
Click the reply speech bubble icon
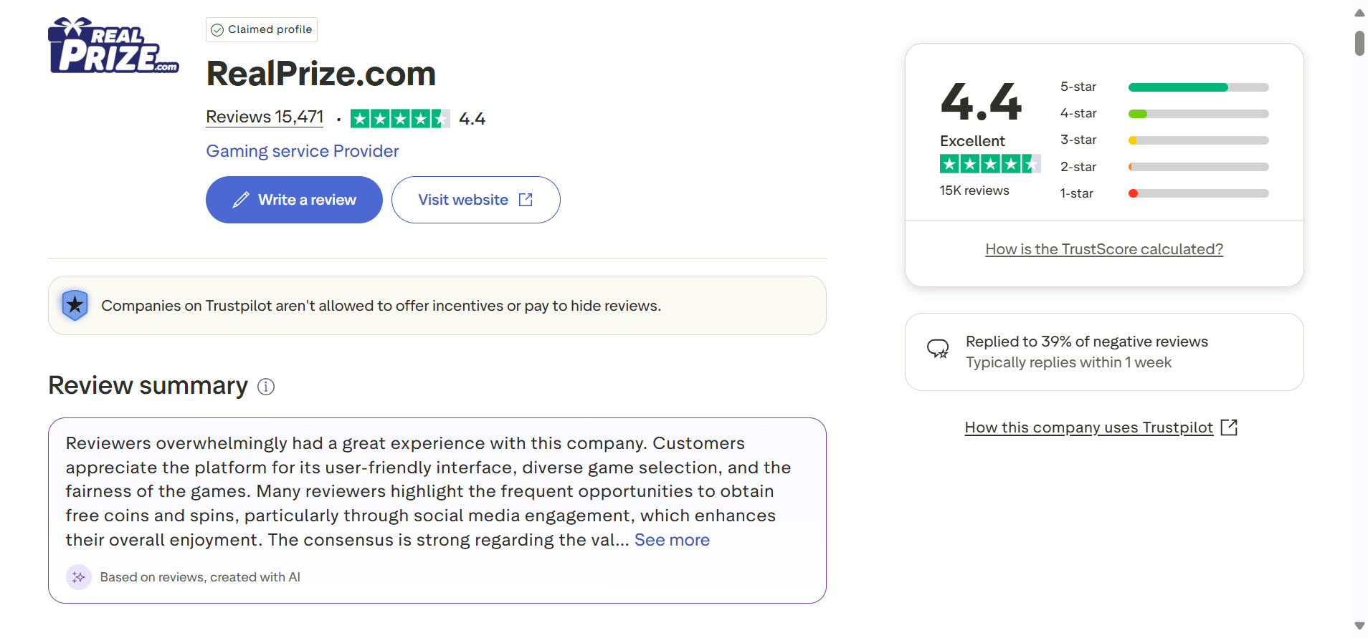pyautogui.click(x=938, y=349)
